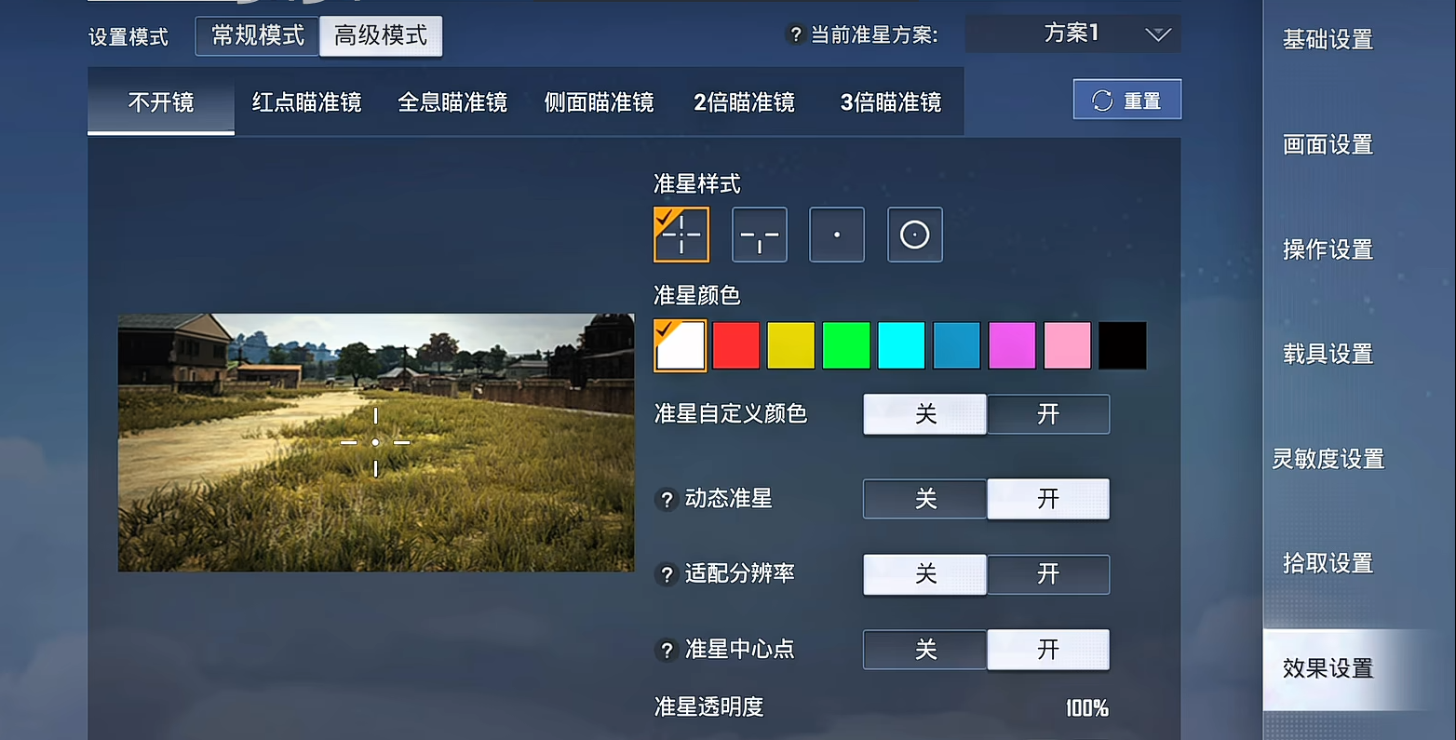
Task: Click help icon beside 准星中心点
Action: coord(667,650)
